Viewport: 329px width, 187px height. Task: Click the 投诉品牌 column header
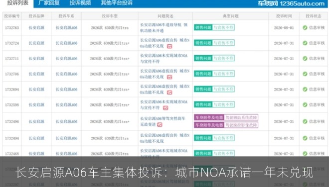pyautogui.click(x=36, y=16)
